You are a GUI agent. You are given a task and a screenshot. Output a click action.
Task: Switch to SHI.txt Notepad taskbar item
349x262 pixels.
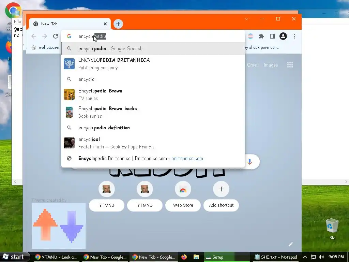pos(276,257)
